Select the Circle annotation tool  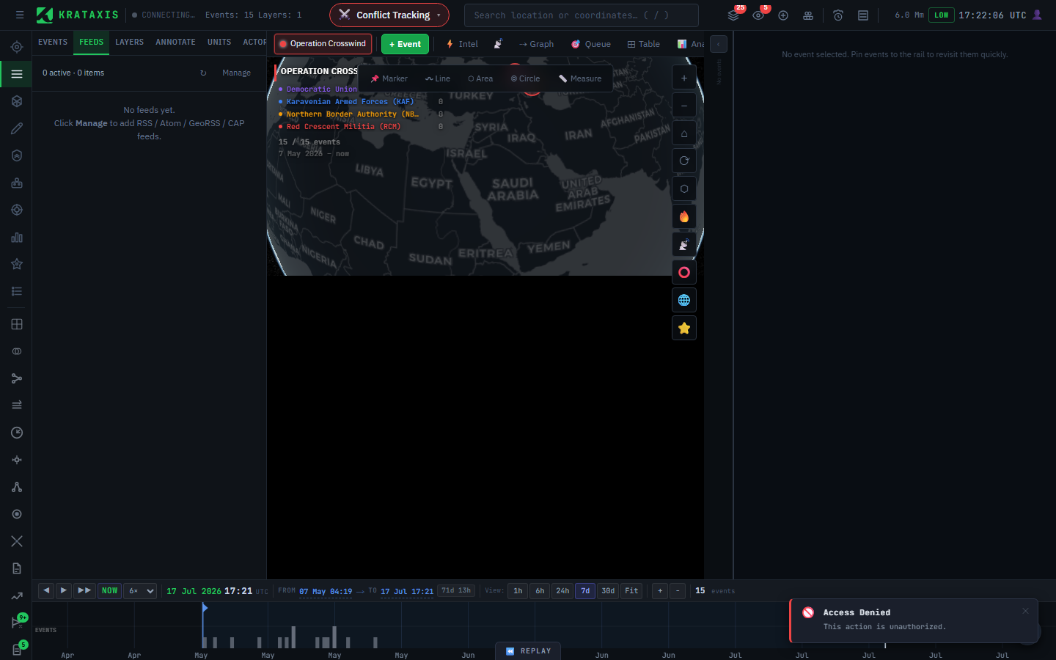point(525,78)
